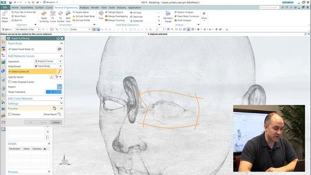Collapse the Add Network Curves section

click(62, 56)
